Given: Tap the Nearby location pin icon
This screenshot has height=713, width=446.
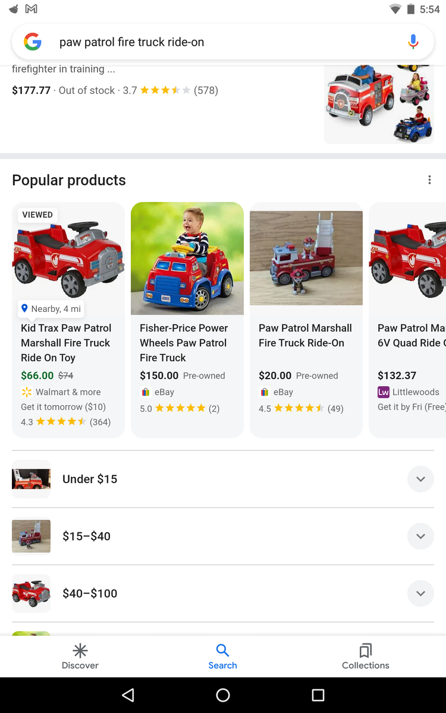Looking at the screenshot, I should point(24,308).
